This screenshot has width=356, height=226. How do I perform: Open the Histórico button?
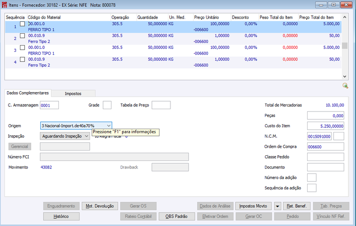coord(61,216)
